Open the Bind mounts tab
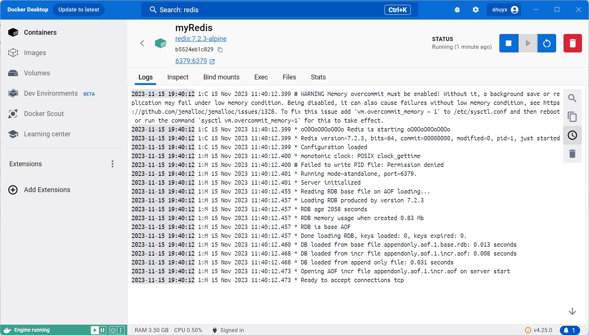Viewport: 589px width, 335px height. pyautogui.click(x=221, y=77)
